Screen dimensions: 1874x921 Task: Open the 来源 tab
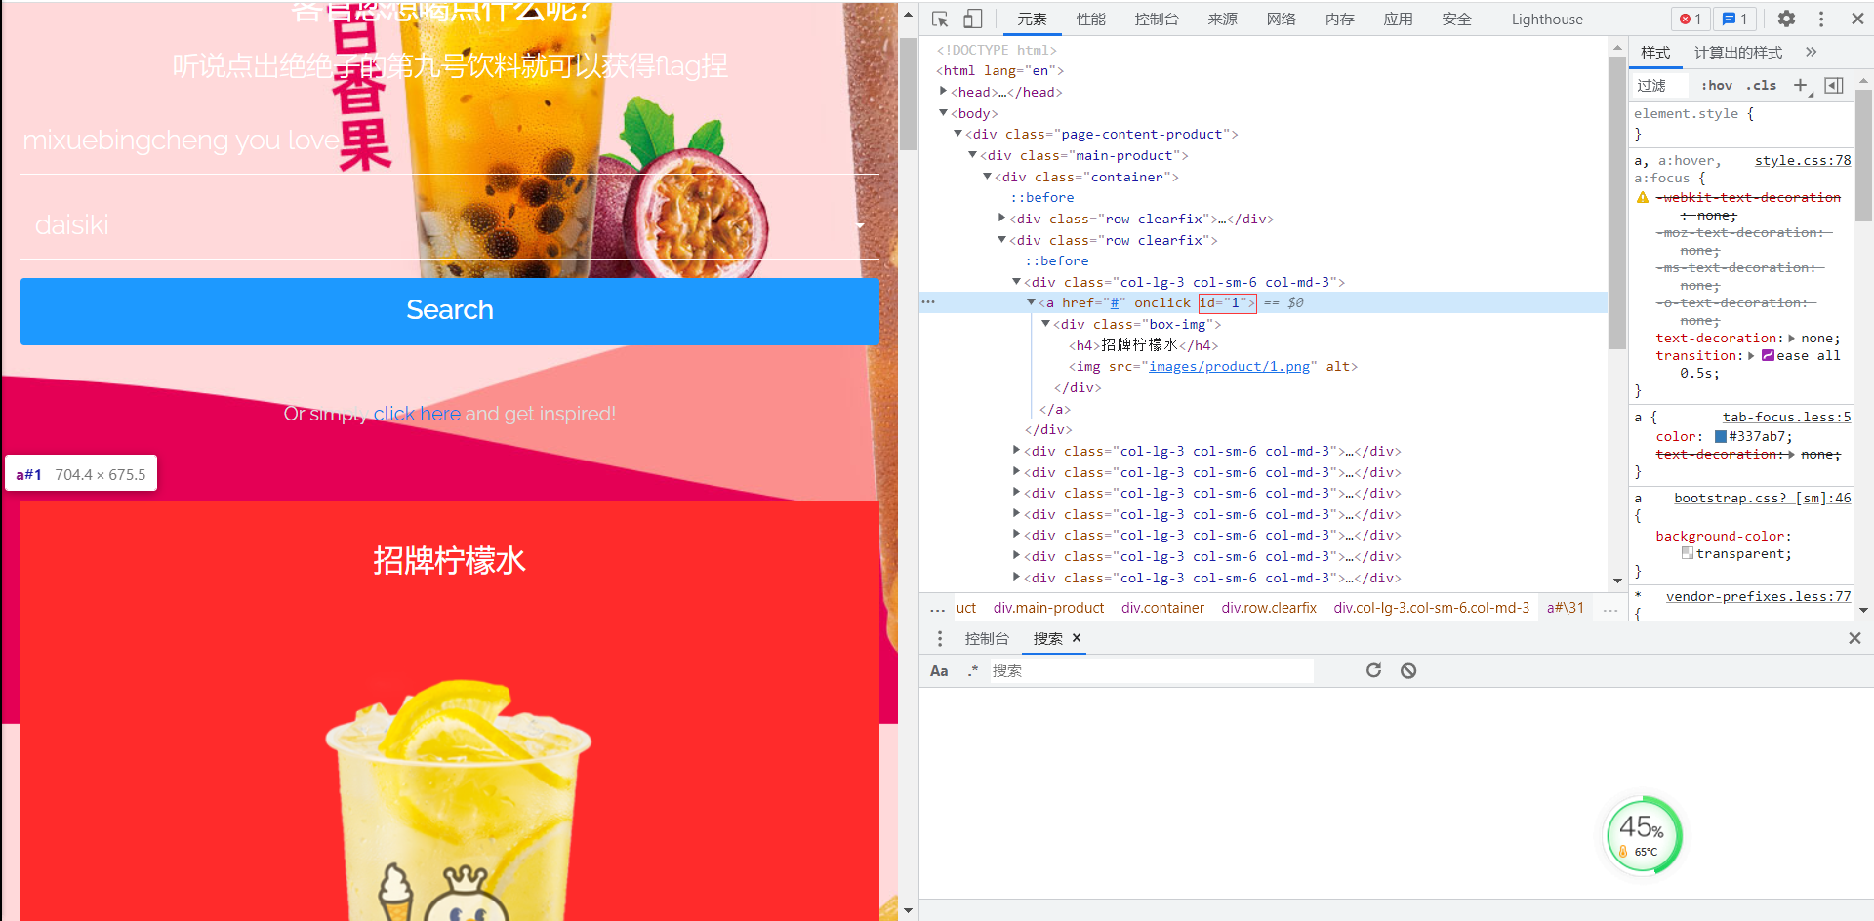click(x=1222, y=19)
